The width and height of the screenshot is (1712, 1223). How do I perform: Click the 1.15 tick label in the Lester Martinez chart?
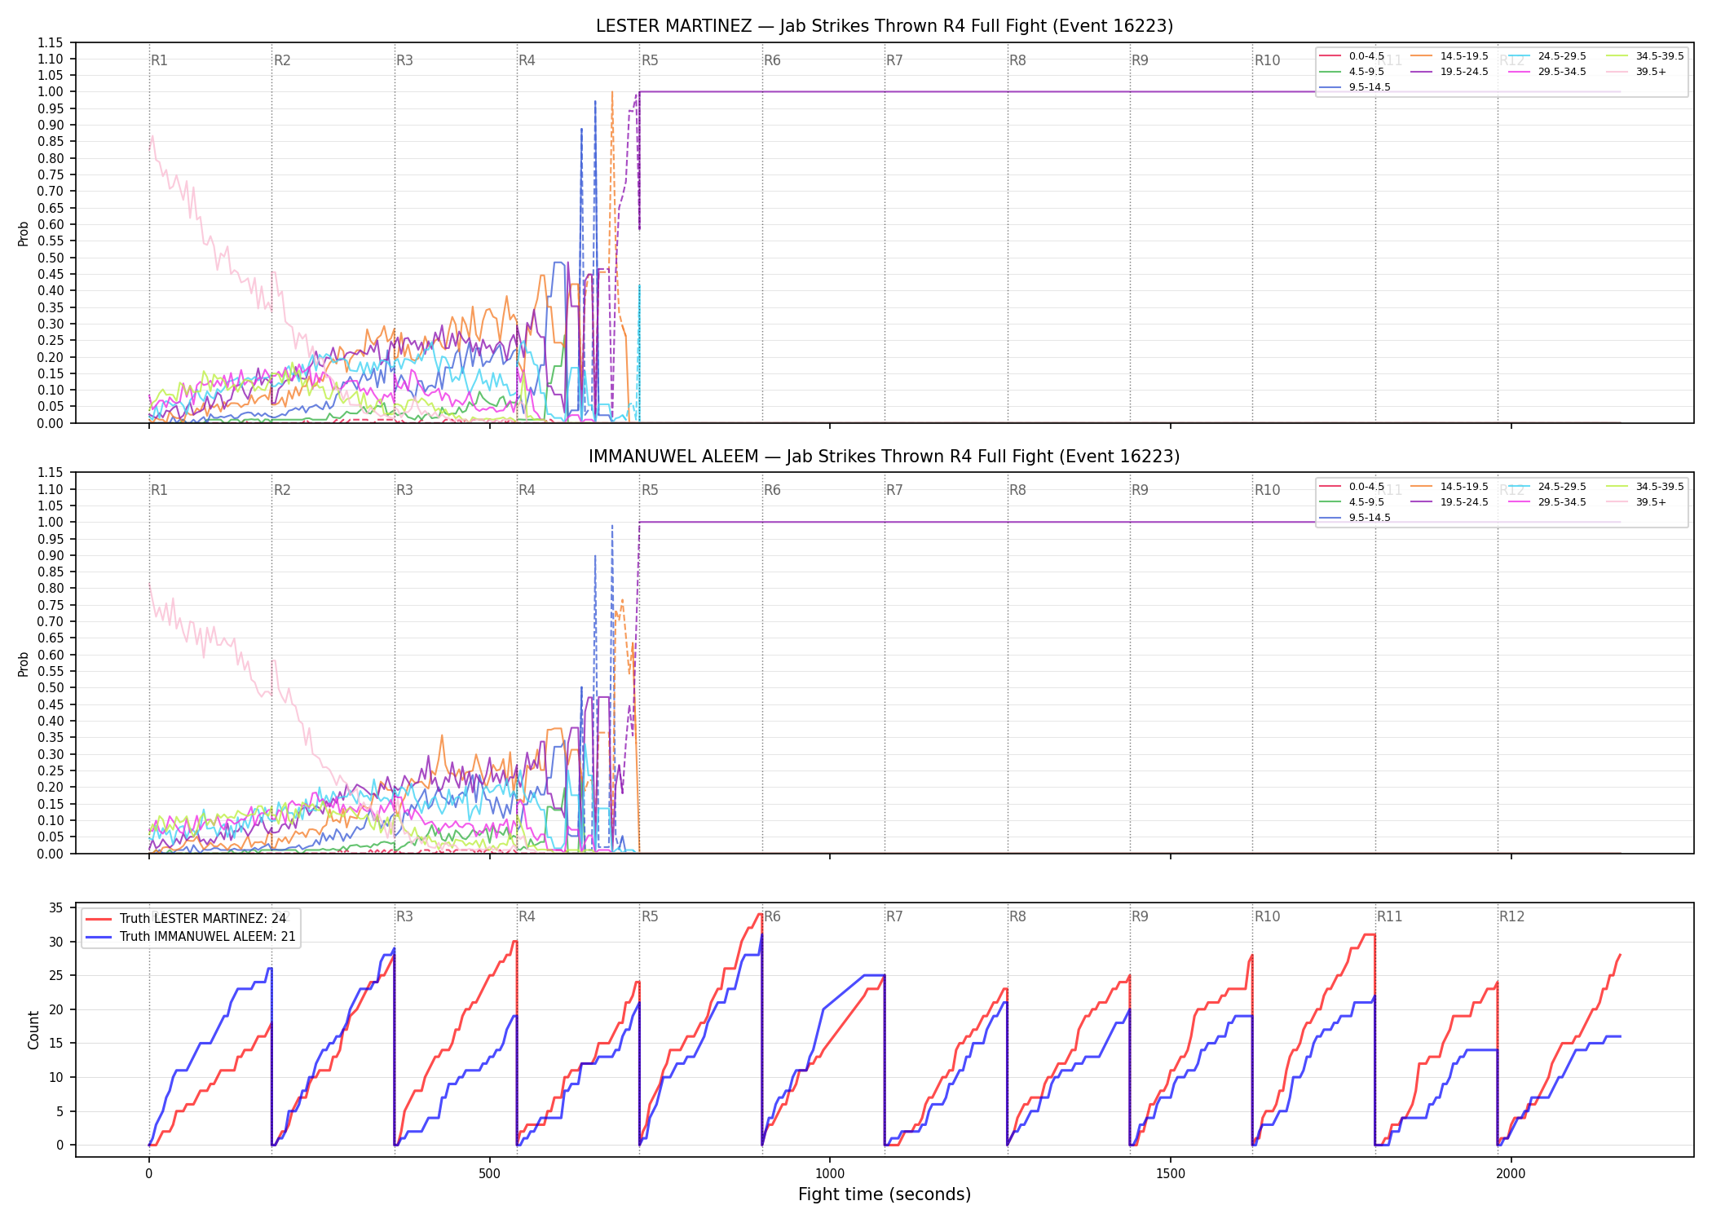51,42
